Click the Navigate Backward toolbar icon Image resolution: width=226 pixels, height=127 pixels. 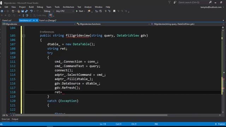(x=2, y=11)
